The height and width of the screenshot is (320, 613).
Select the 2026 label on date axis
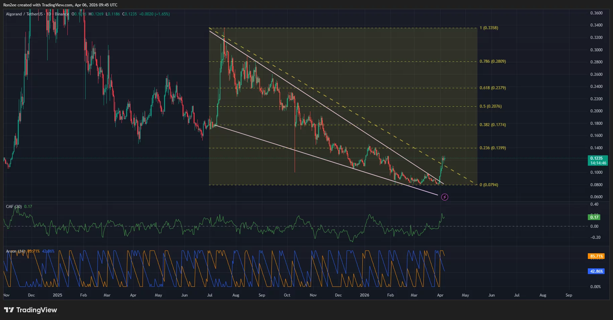coord(364,295)
